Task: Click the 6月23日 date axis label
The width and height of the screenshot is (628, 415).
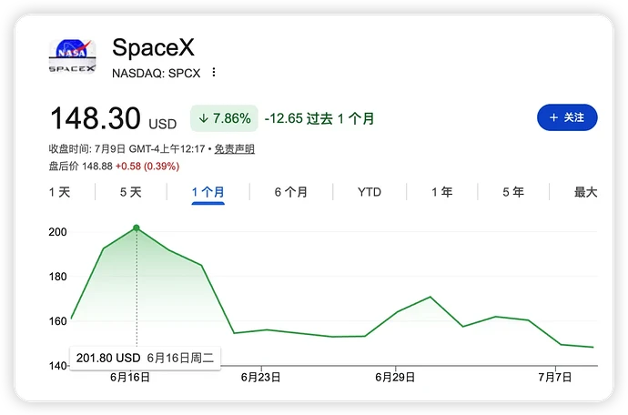Action: click(x=260, y=378)
